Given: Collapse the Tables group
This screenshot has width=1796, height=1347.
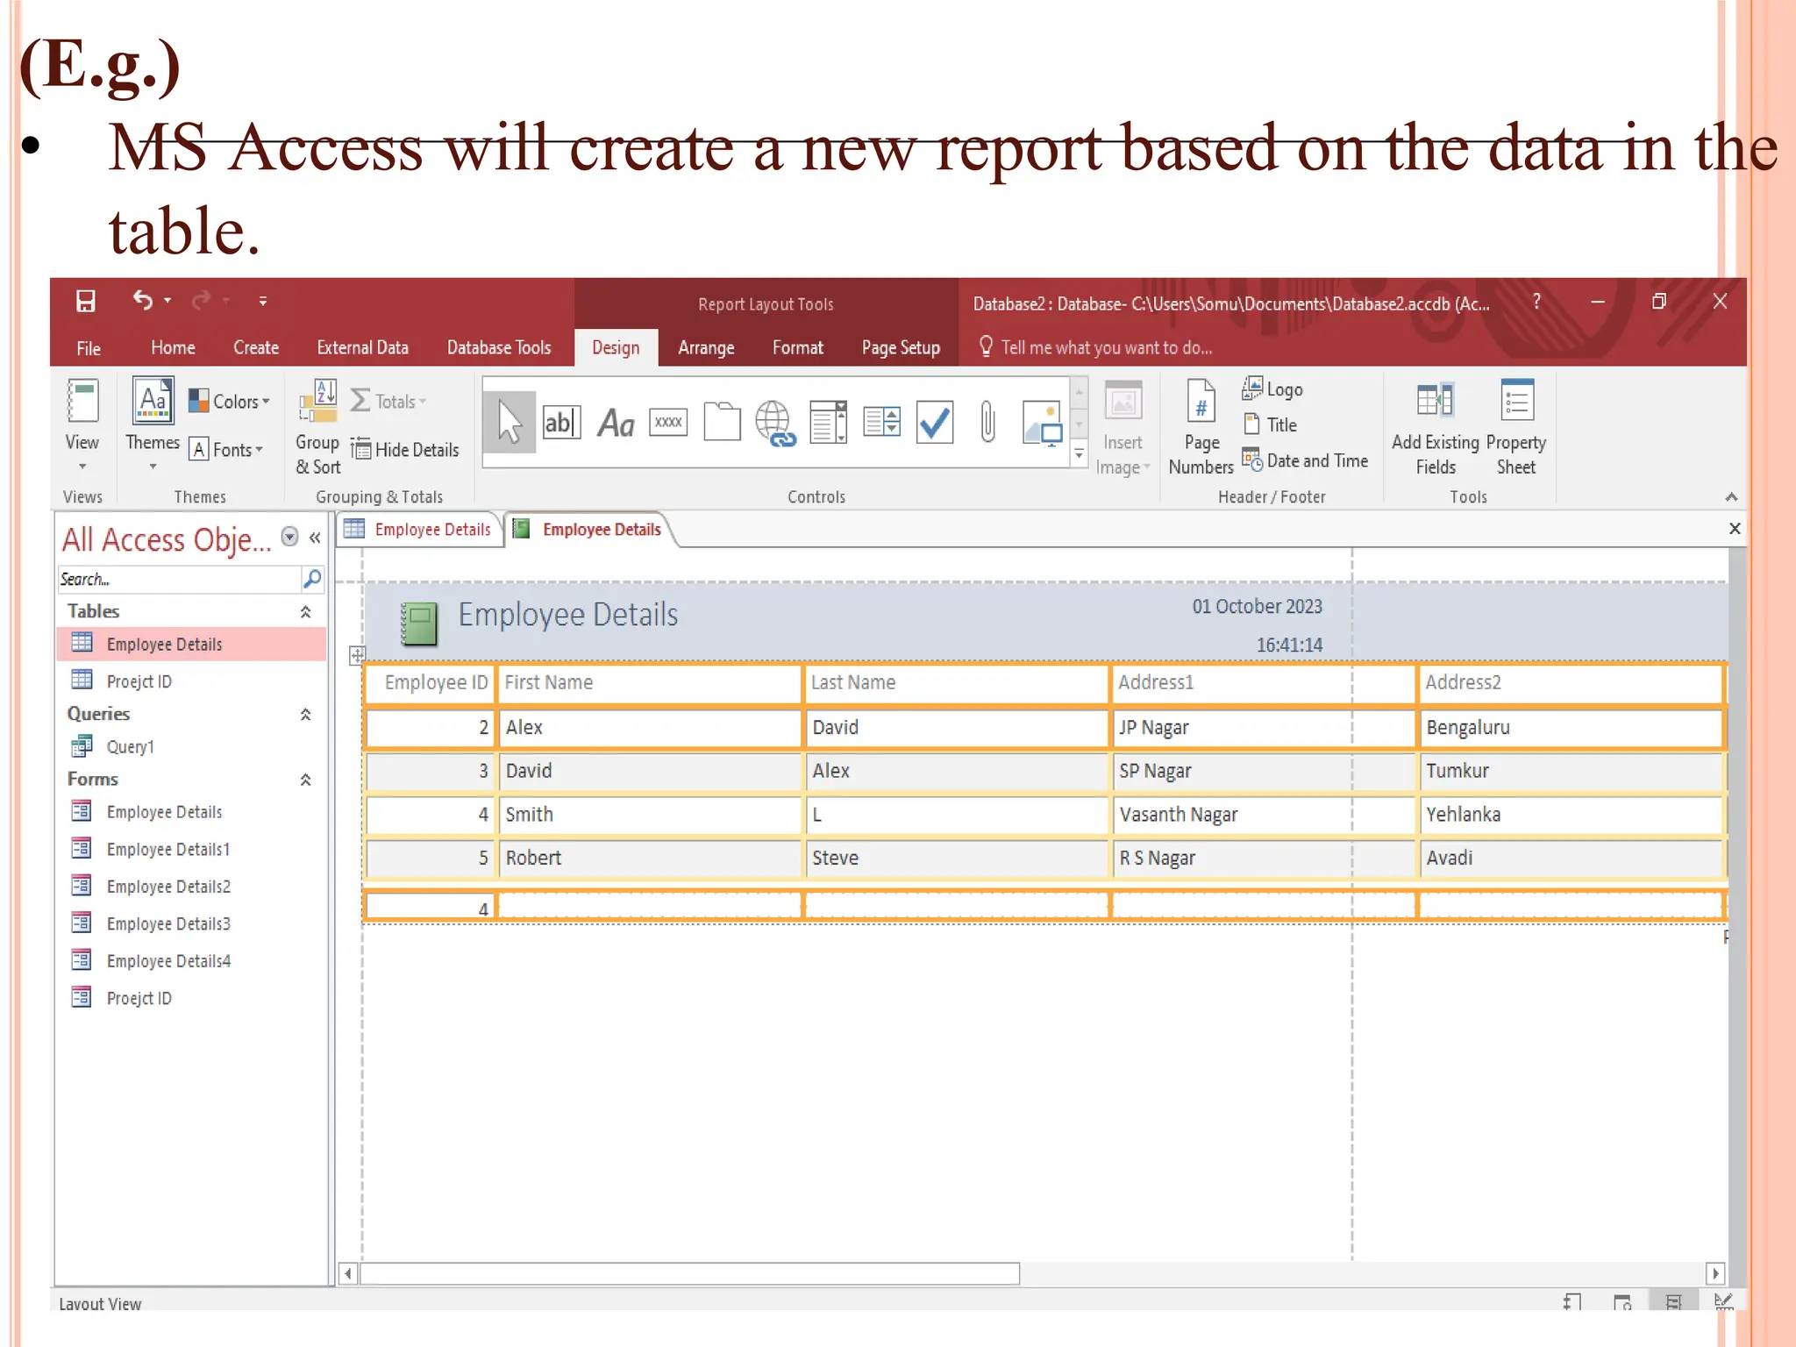Looking at the screenshot, I should pyautogui.click(x=305, y=612).
